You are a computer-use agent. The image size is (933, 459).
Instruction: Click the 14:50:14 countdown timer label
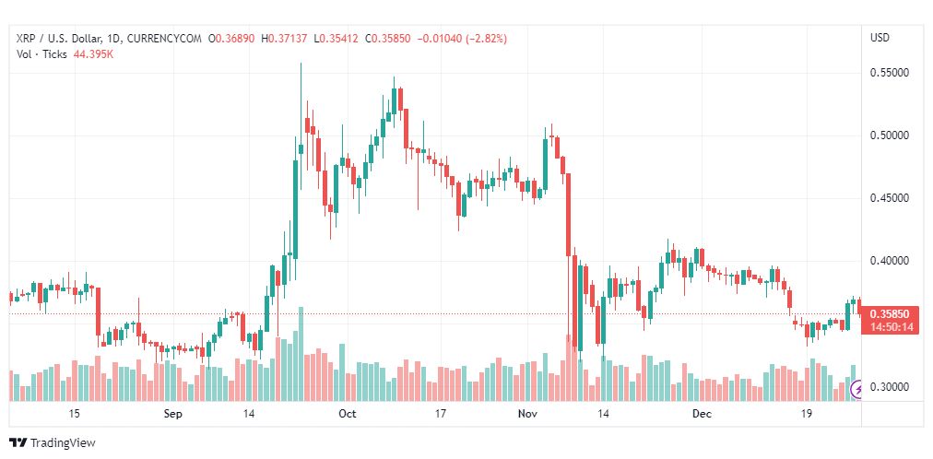(x=890, y=327)
